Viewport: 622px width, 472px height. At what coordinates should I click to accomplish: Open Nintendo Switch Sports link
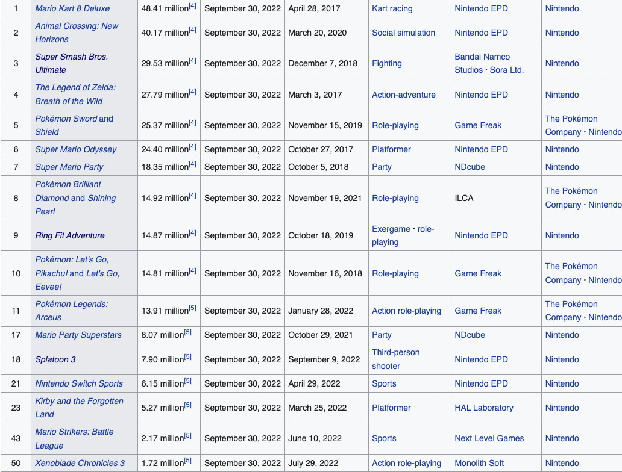pos(79,383)
